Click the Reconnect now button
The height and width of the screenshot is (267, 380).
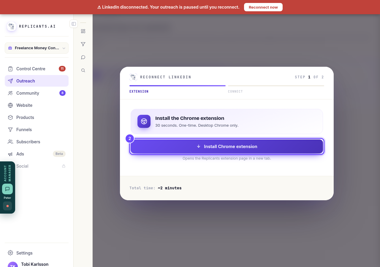tap(263, 7)
